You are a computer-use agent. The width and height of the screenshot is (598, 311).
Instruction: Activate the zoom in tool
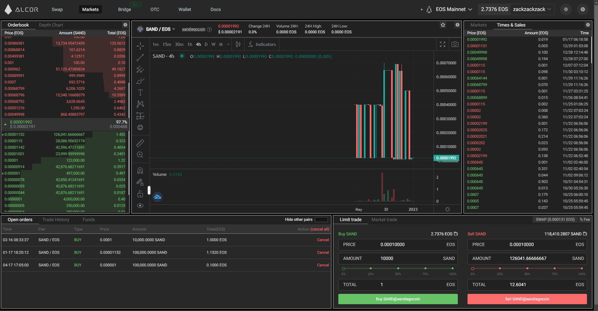140,155
